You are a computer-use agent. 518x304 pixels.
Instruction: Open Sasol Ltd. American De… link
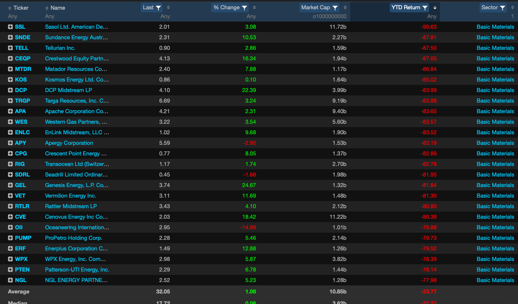(77, 27)
